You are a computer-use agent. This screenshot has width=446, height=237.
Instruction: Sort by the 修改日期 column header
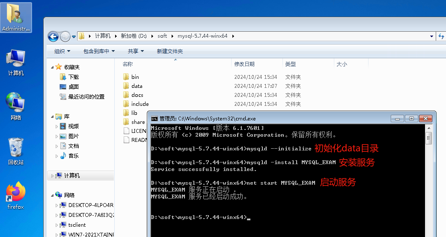(x=244, y=64)
